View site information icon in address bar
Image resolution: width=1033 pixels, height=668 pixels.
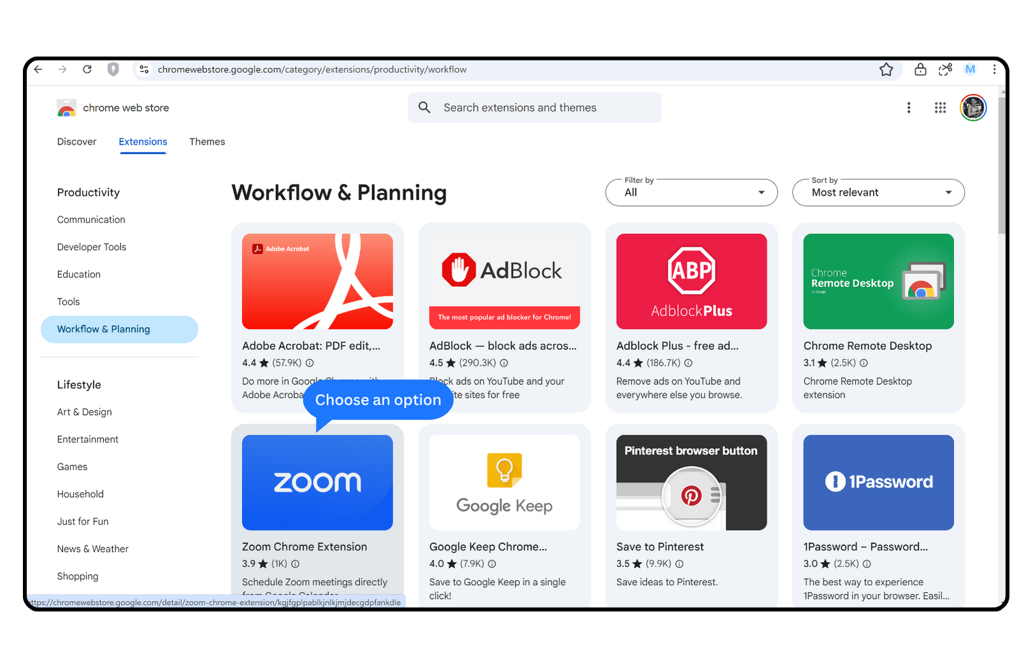144,69
